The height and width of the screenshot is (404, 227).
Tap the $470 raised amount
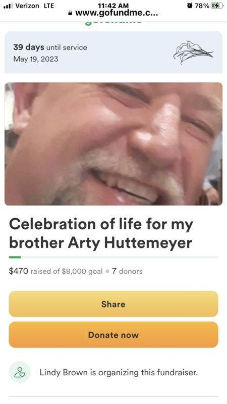19,271
